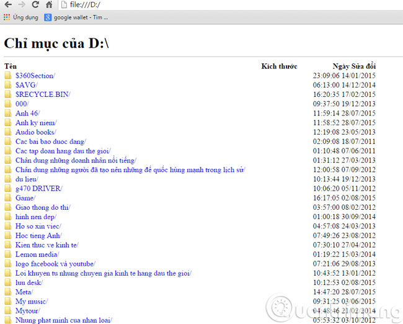Click the Ngày Sửa đổi column header
Viewport: 403px width, 324px height.
(x=354, y=66)
